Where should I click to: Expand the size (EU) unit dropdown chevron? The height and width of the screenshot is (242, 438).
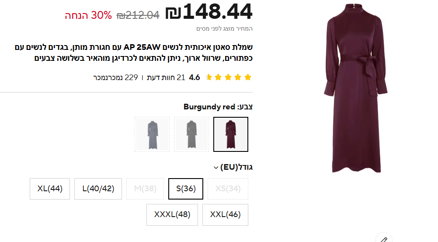click(216, 167)
